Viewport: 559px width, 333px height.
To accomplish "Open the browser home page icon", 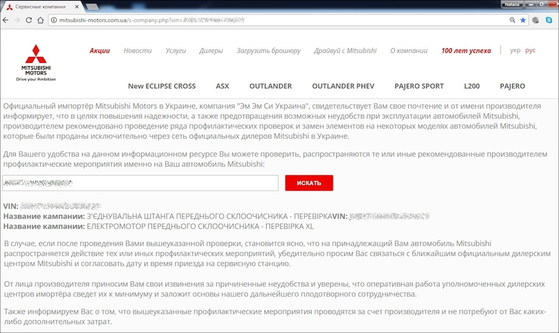I will 41,20.
